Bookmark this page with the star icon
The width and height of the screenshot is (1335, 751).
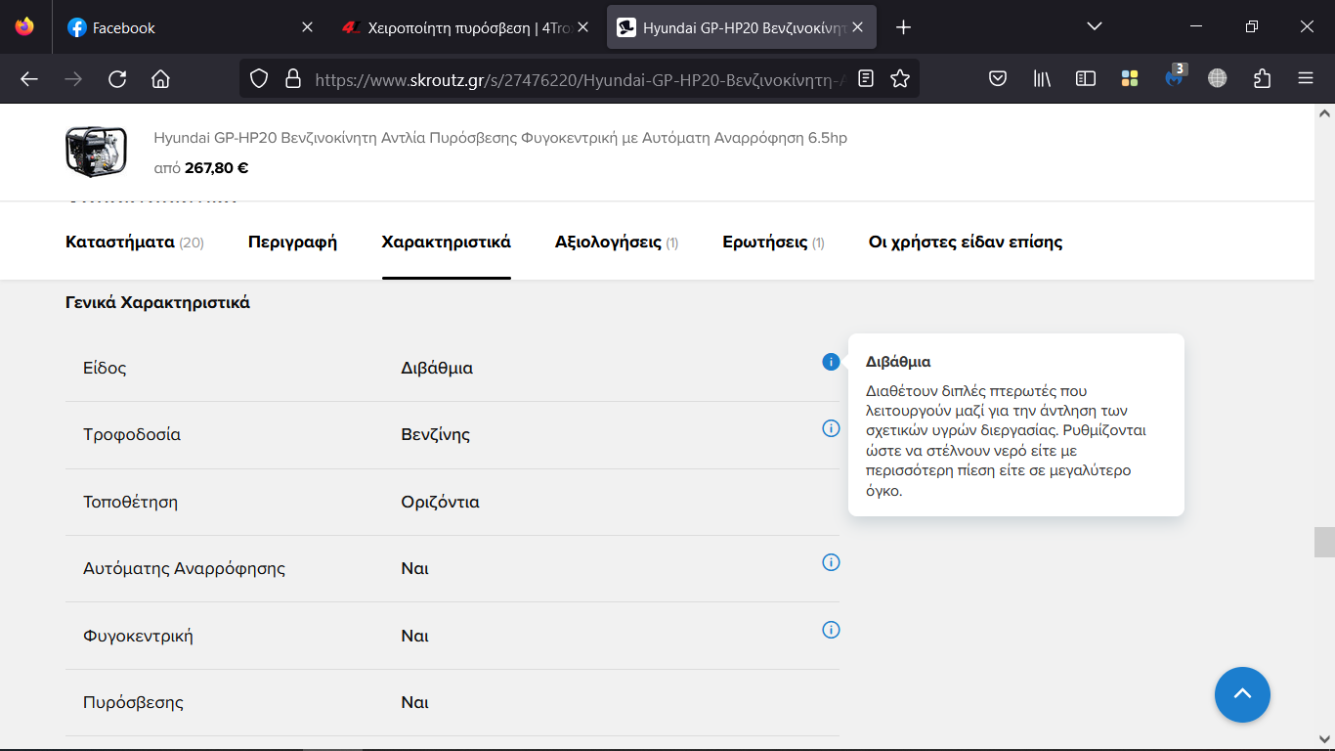coord(900,78)
